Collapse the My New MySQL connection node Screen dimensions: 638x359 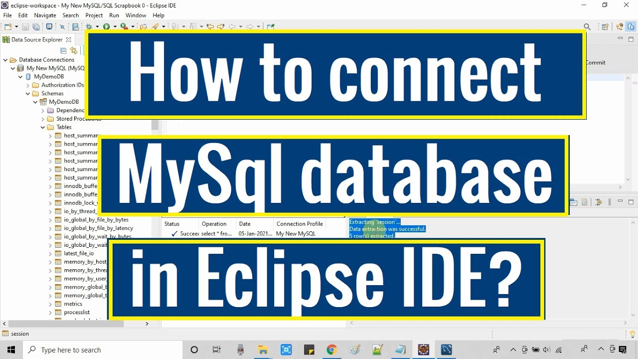click(13, 68)
